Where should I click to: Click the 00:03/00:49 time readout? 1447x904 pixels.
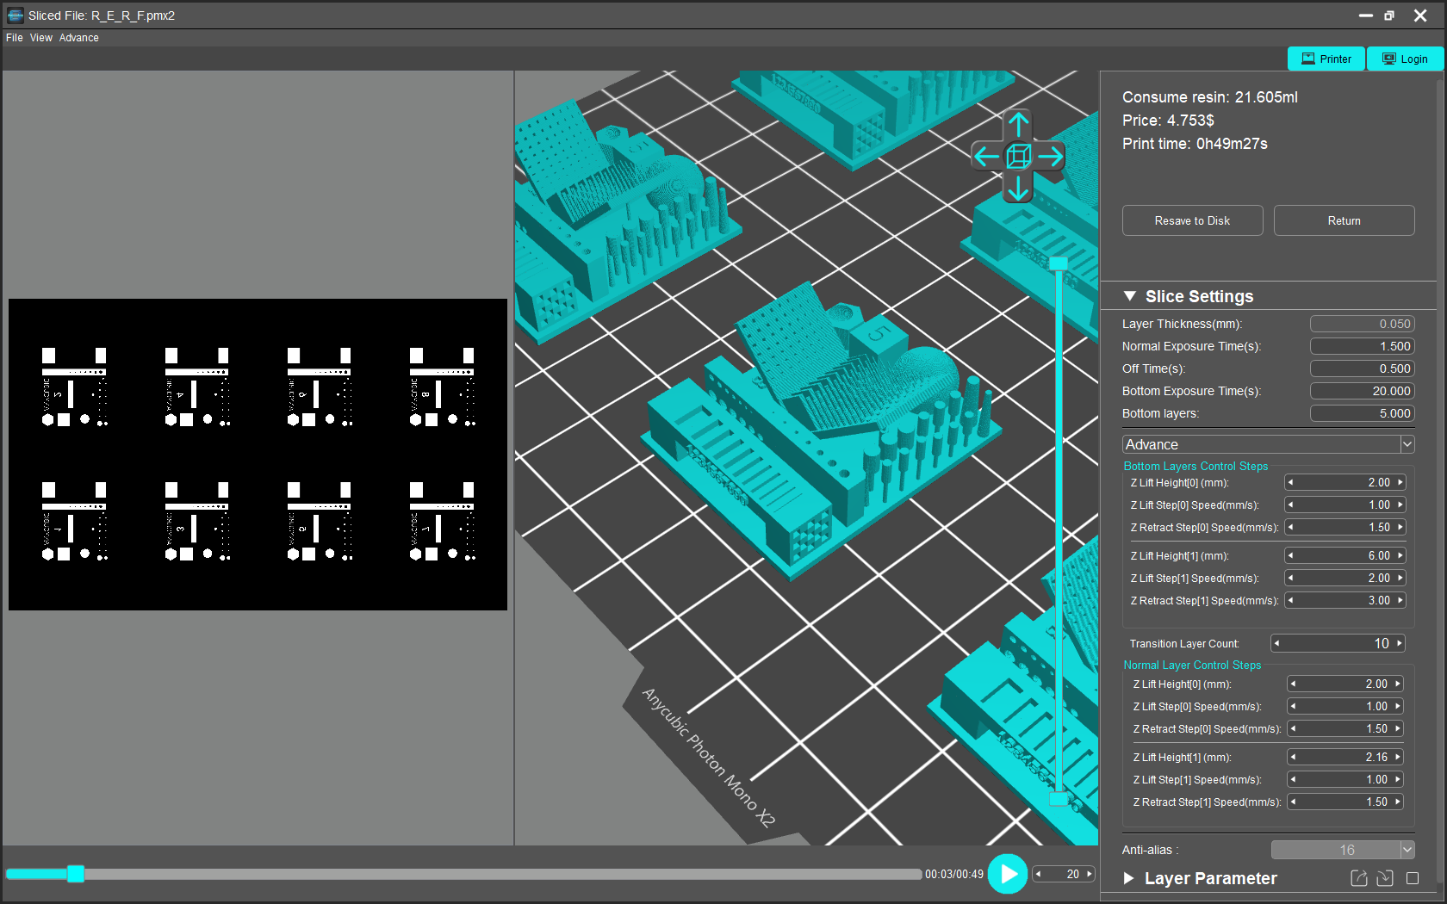(954, 874)
